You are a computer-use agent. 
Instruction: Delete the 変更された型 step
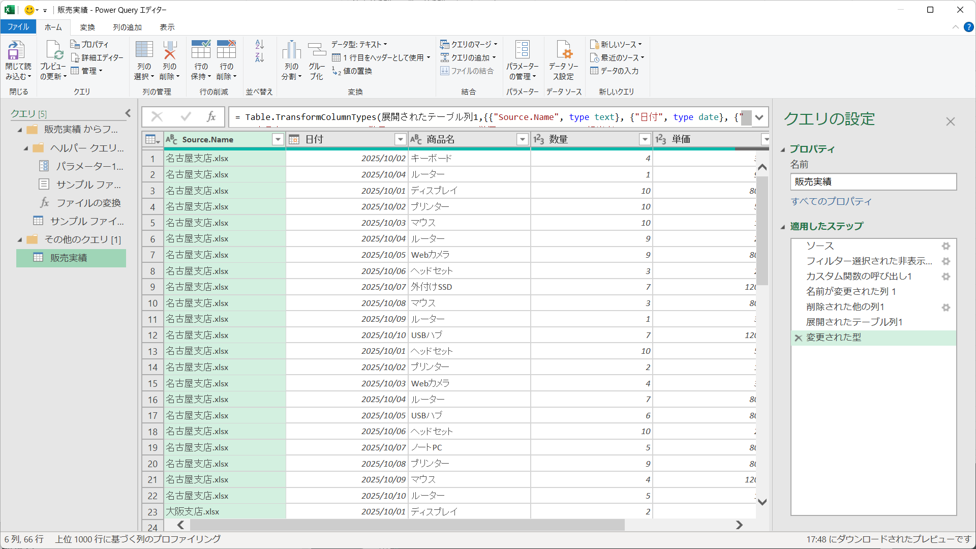tap(797, 338)
